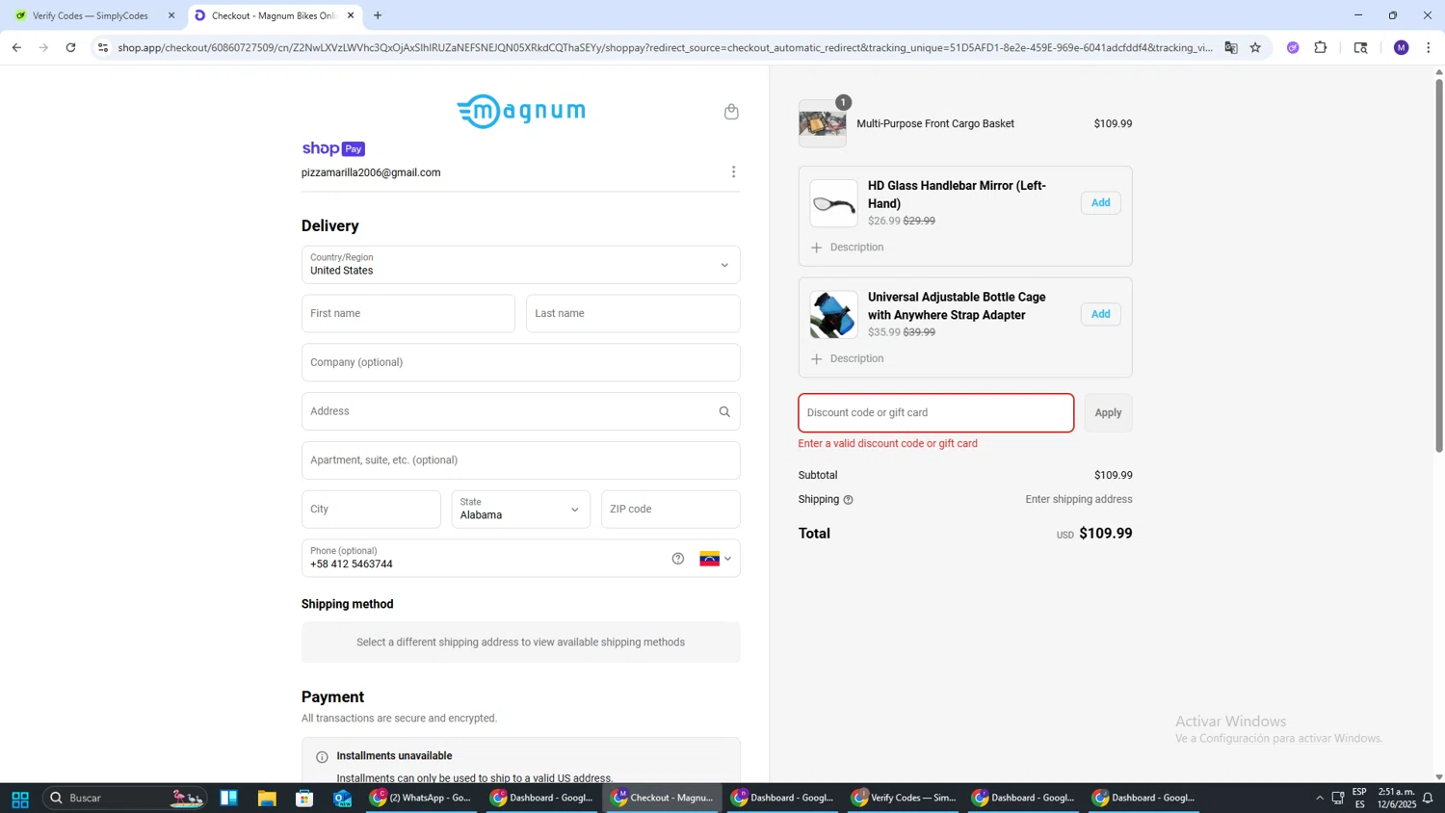
Task: Click the Magnum logo
Action: coord(521,112)
